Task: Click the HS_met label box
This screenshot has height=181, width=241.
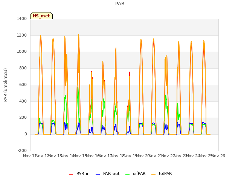Action: tap(41, 16)
